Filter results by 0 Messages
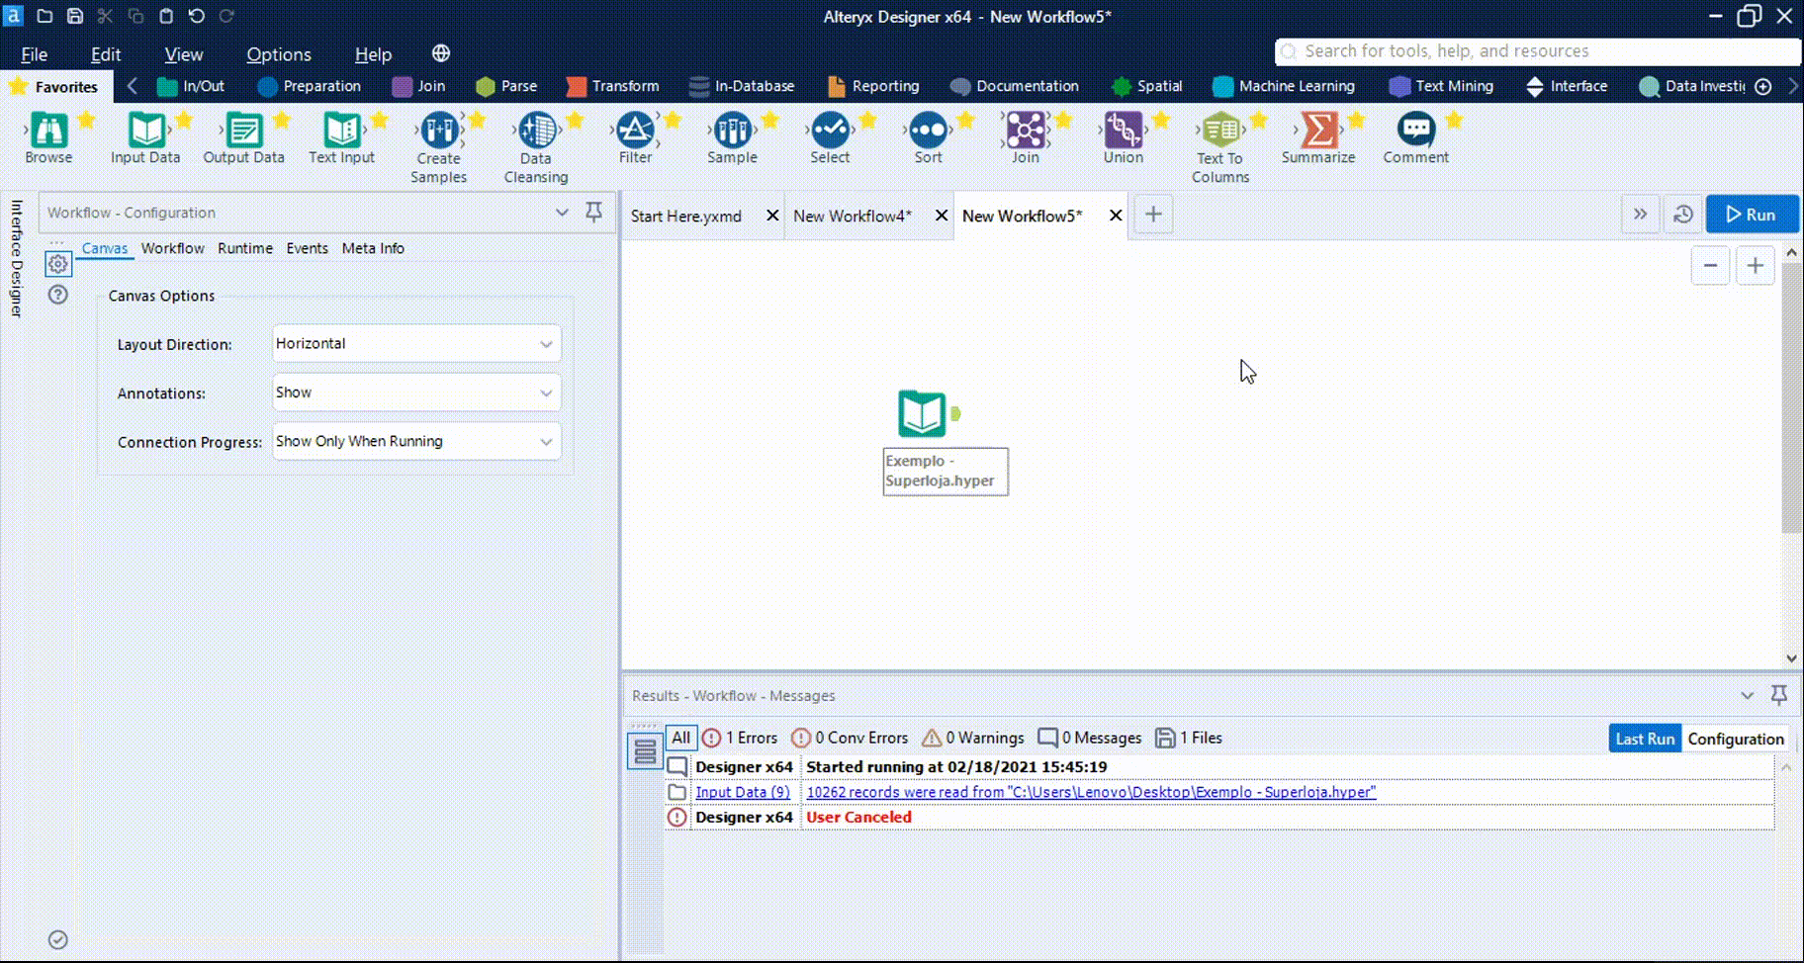Screen dimensions: 1804x963 (x=1090, y=738)
